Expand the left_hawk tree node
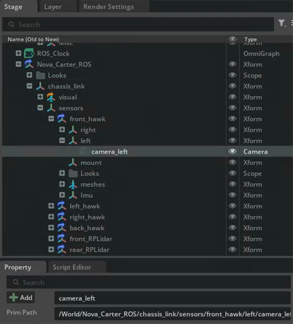293x324 pixels. tap(51, 206)
